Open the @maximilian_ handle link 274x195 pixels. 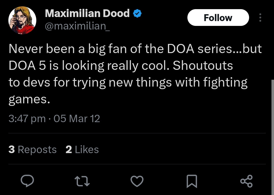coord(77,26)
